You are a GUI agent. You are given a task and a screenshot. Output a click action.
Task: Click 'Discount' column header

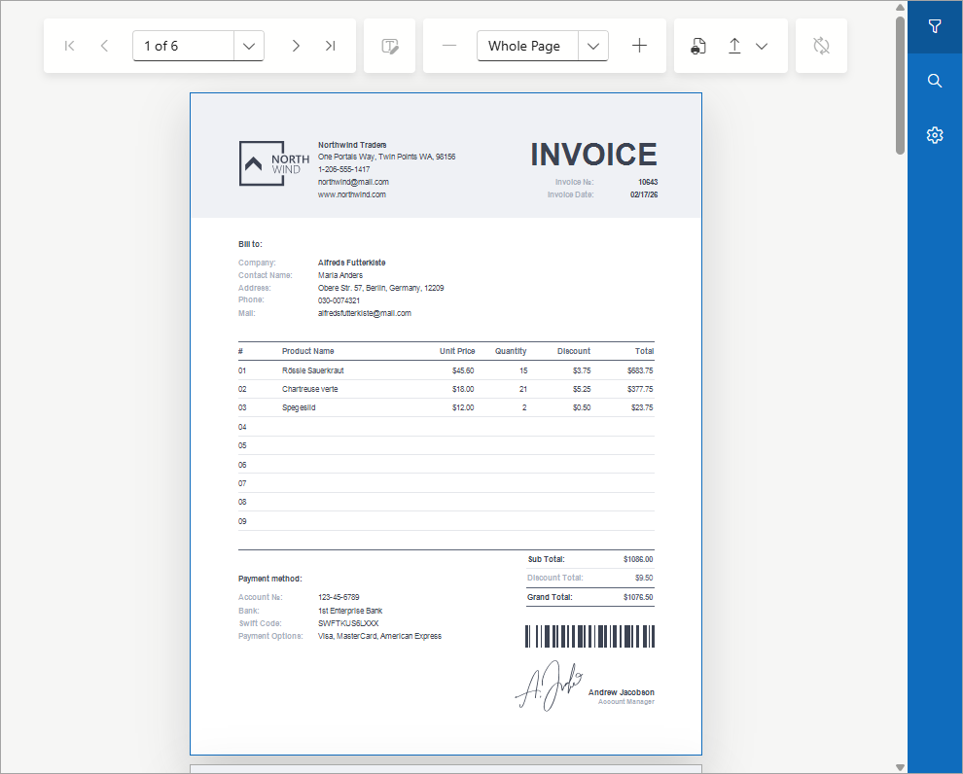(x=574, y=351)
